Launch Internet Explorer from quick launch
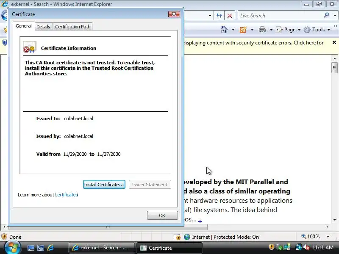The image size is (339, 254). 50,248
